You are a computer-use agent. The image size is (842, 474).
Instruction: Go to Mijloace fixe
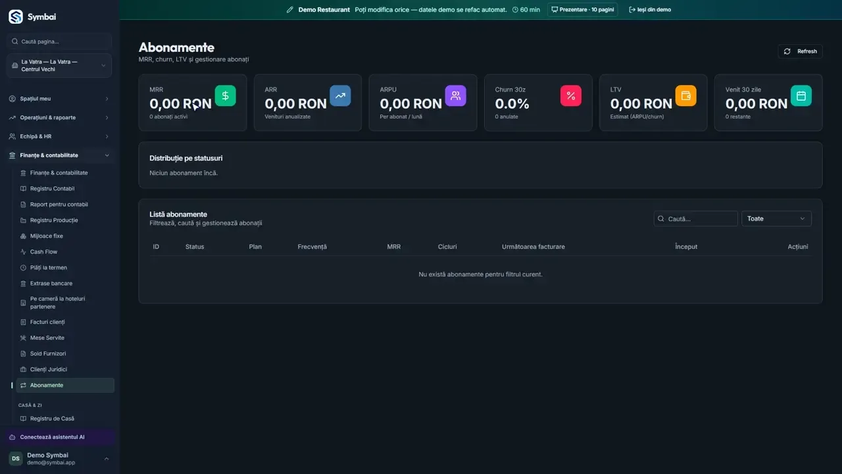[x=65, y=236]
